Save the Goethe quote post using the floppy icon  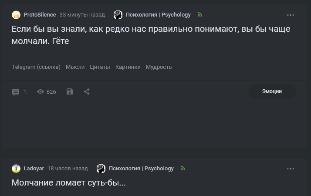click(70, 91)
